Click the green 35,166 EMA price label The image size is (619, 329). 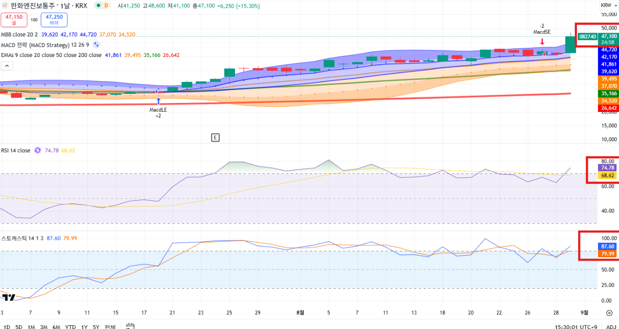coord(608,93)
